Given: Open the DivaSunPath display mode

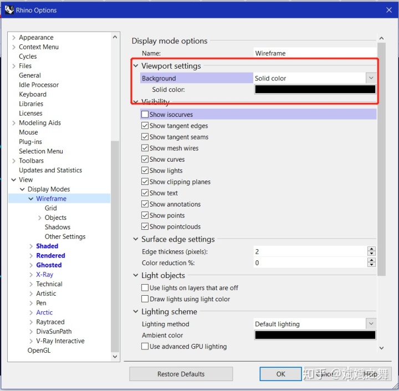Looking at the screenshot, I should pos(54,331).
